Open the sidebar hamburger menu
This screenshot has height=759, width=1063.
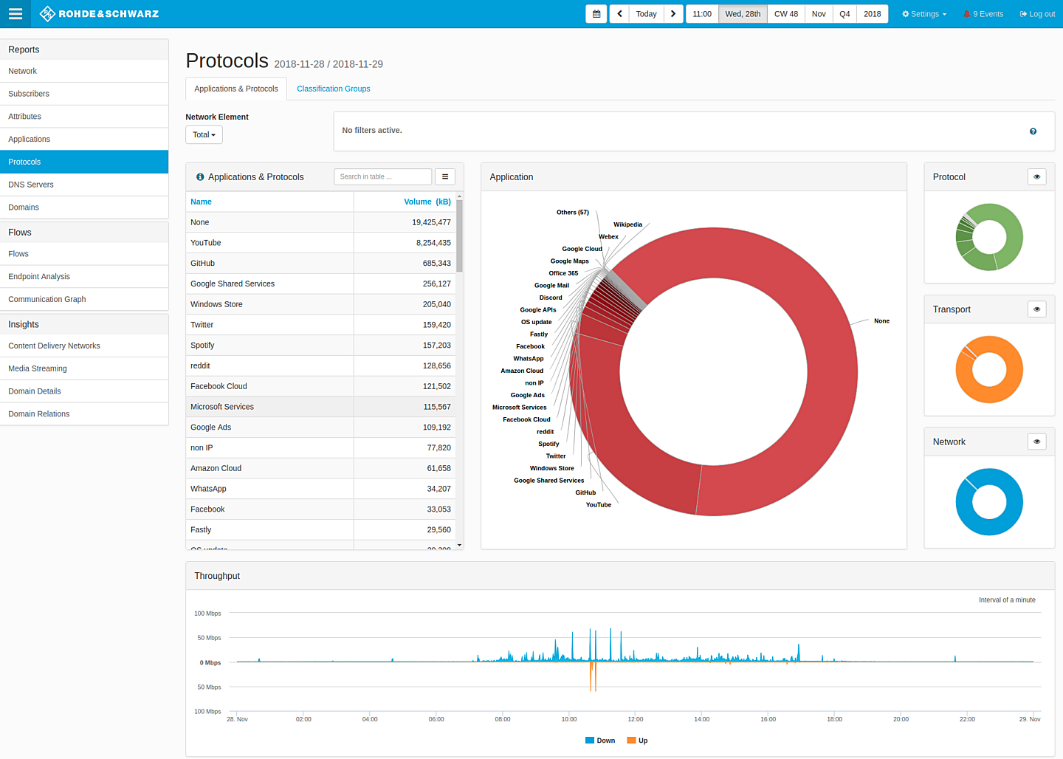(16, 13)
